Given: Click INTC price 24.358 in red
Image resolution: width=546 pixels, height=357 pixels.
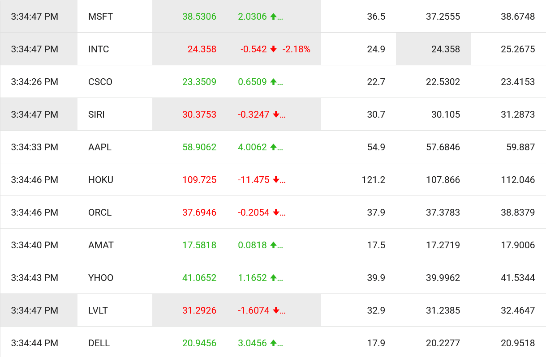Looking at the screenshot, I should pos(202,49).
